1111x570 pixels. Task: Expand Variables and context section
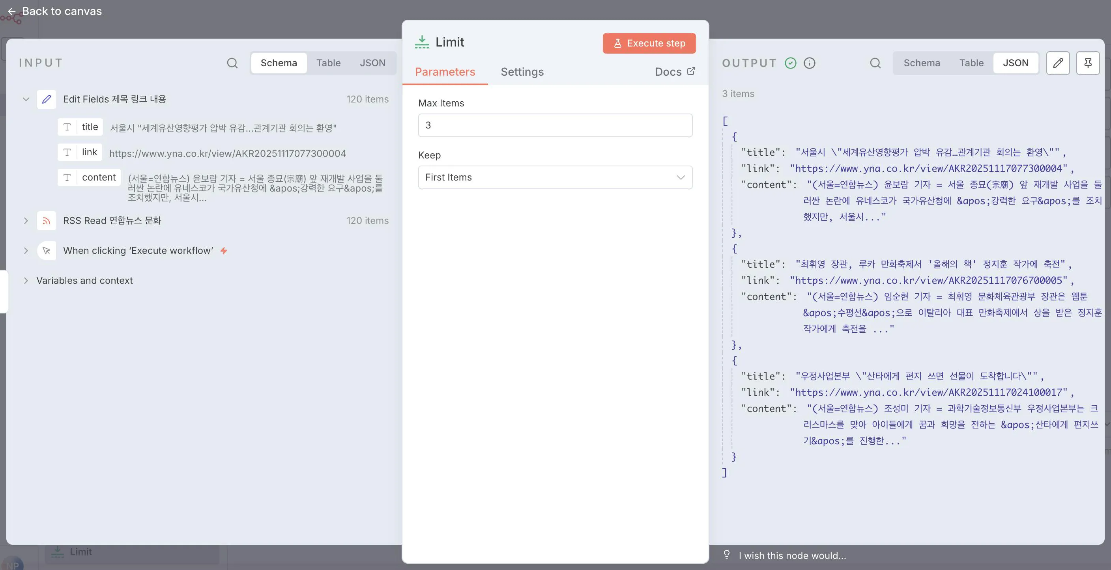pos(26,281)
